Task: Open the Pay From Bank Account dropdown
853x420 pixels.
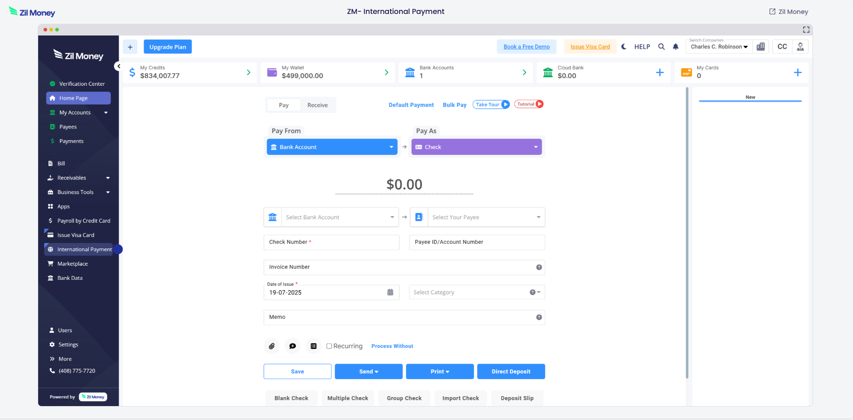Action: tap(332, 147)
